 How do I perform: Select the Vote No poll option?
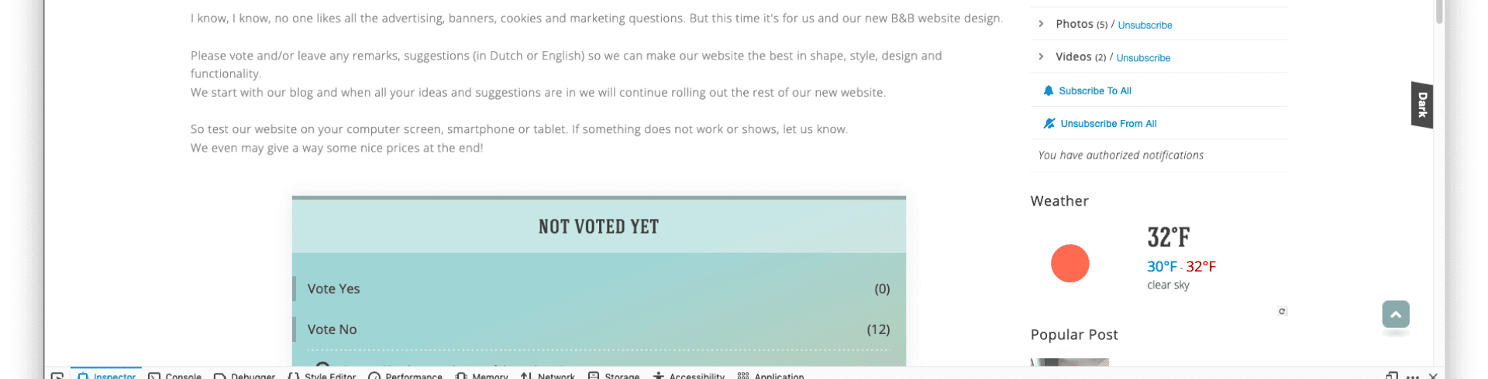click(598, 329)
